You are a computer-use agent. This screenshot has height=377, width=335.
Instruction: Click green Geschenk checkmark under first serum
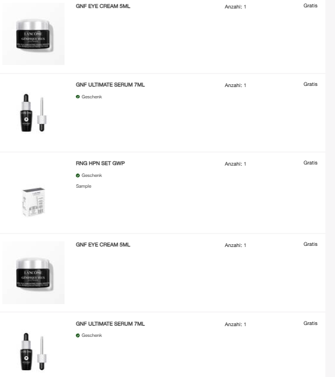click(x=78, y=97)
